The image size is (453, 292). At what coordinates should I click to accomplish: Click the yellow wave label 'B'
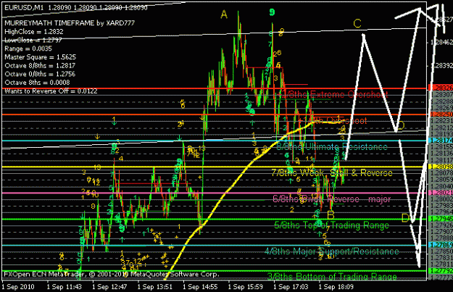pyautogui.click(x=331, y=215)
